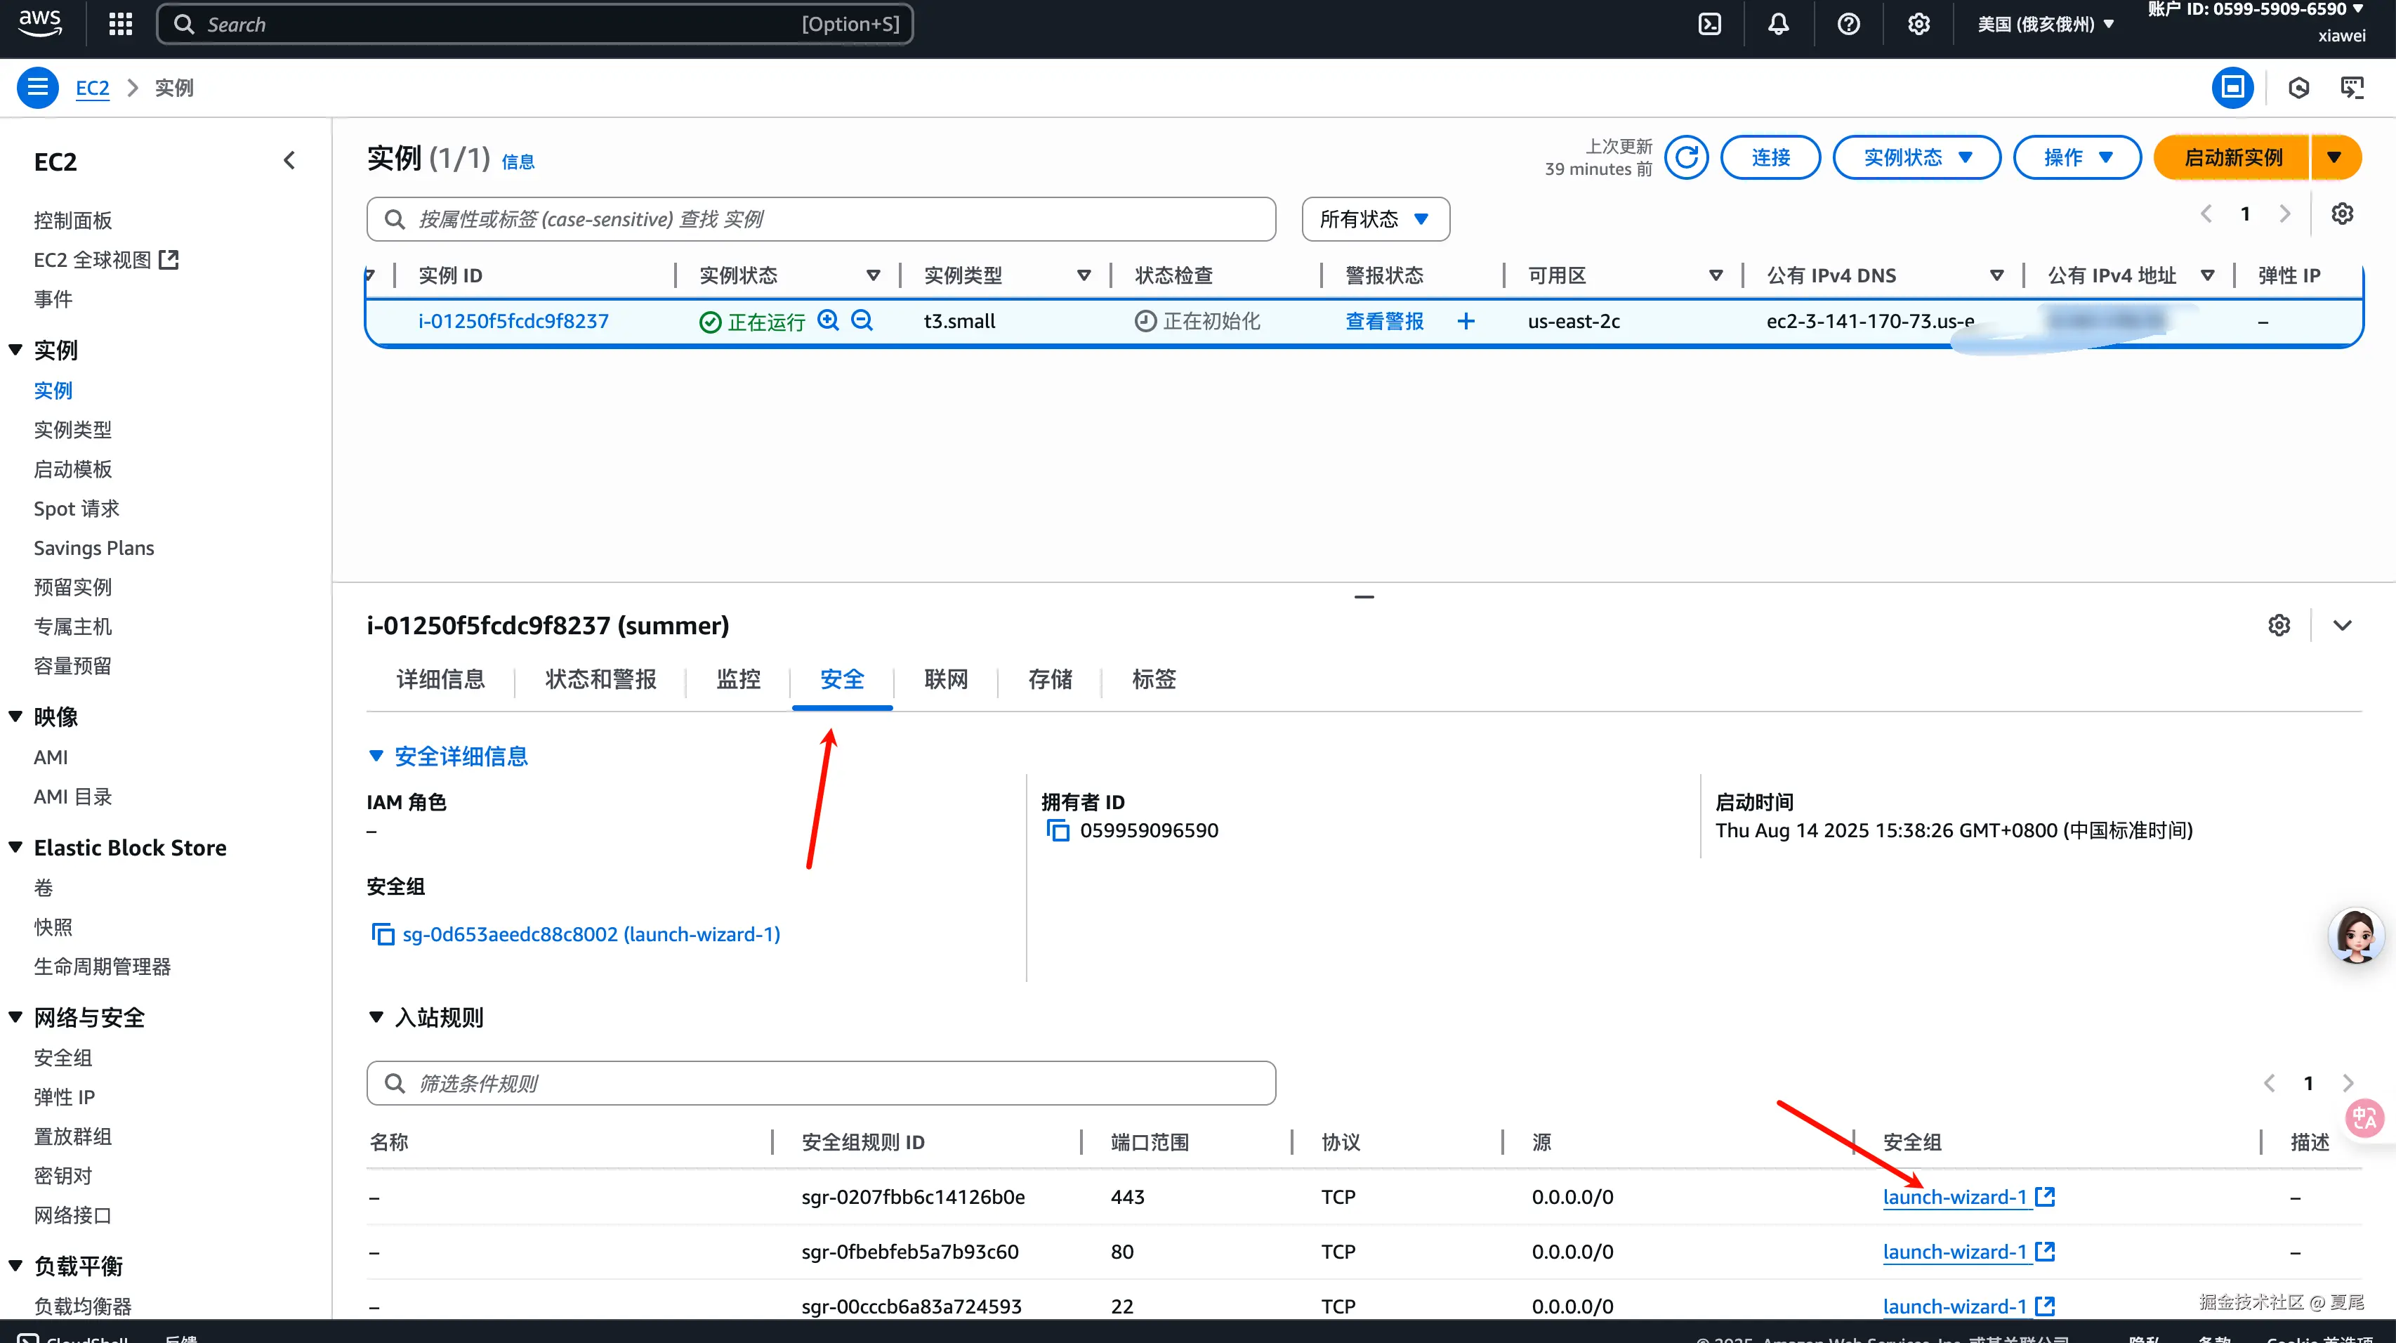The width and height of the screenshot is (2396, 1343).
Task: Collapse the 实例 sidebar group
Action: (16, 350)
